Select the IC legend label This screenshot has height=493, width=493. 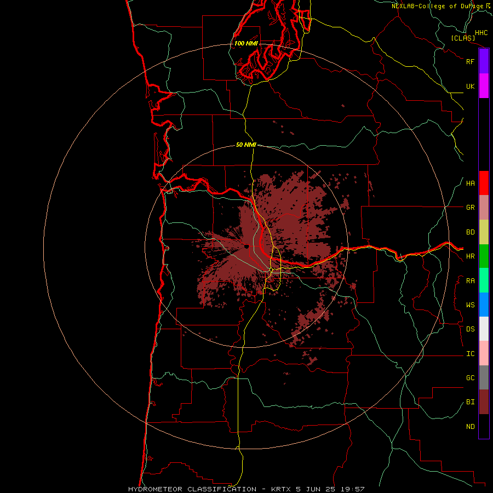(x=471, y=354)
